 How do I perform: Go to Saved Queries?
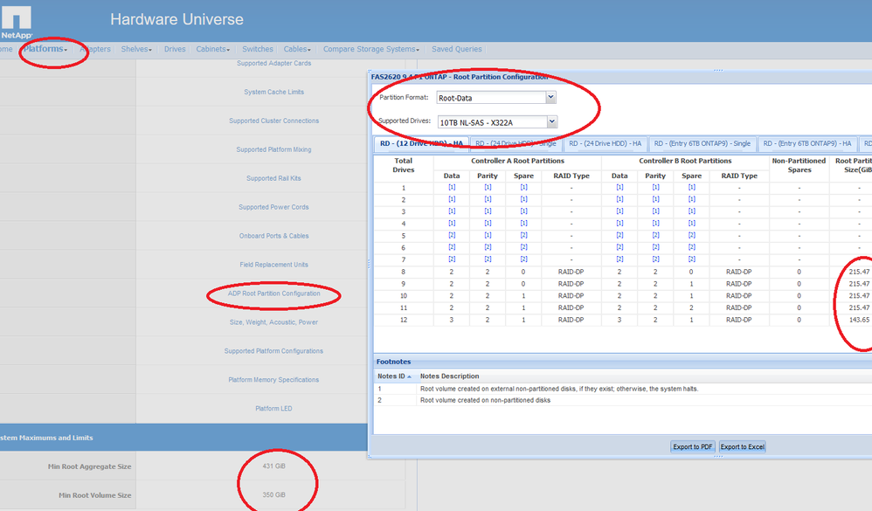click(456, 49)
